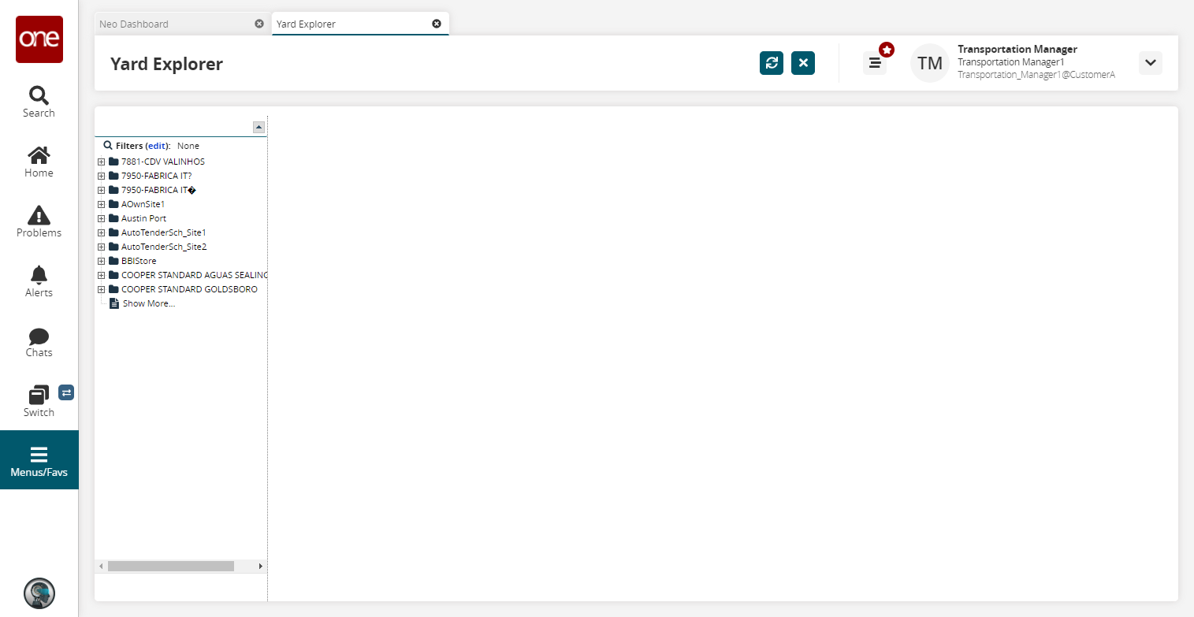Close Yard Explorer with the X button

pos(803,63)
